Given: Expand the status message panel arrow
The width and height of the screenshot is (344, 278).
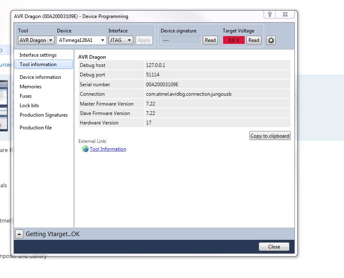Looking at the screenshot, I should point(19,234).
